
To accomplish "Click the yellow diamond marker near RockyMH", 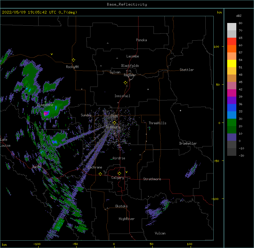I will [x=73, y=60].
